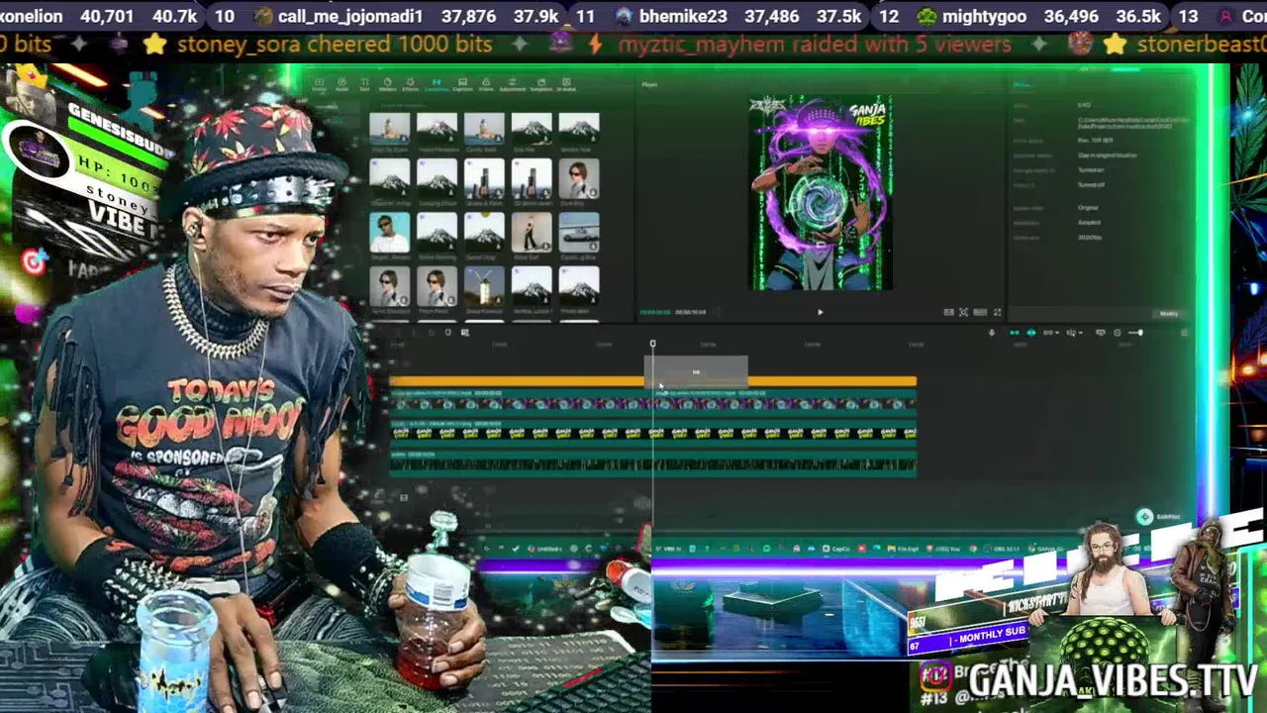Click the 'Adapted' resolution value
Viewport: 1267px width, 713px height.
(x=1089, y=223)
